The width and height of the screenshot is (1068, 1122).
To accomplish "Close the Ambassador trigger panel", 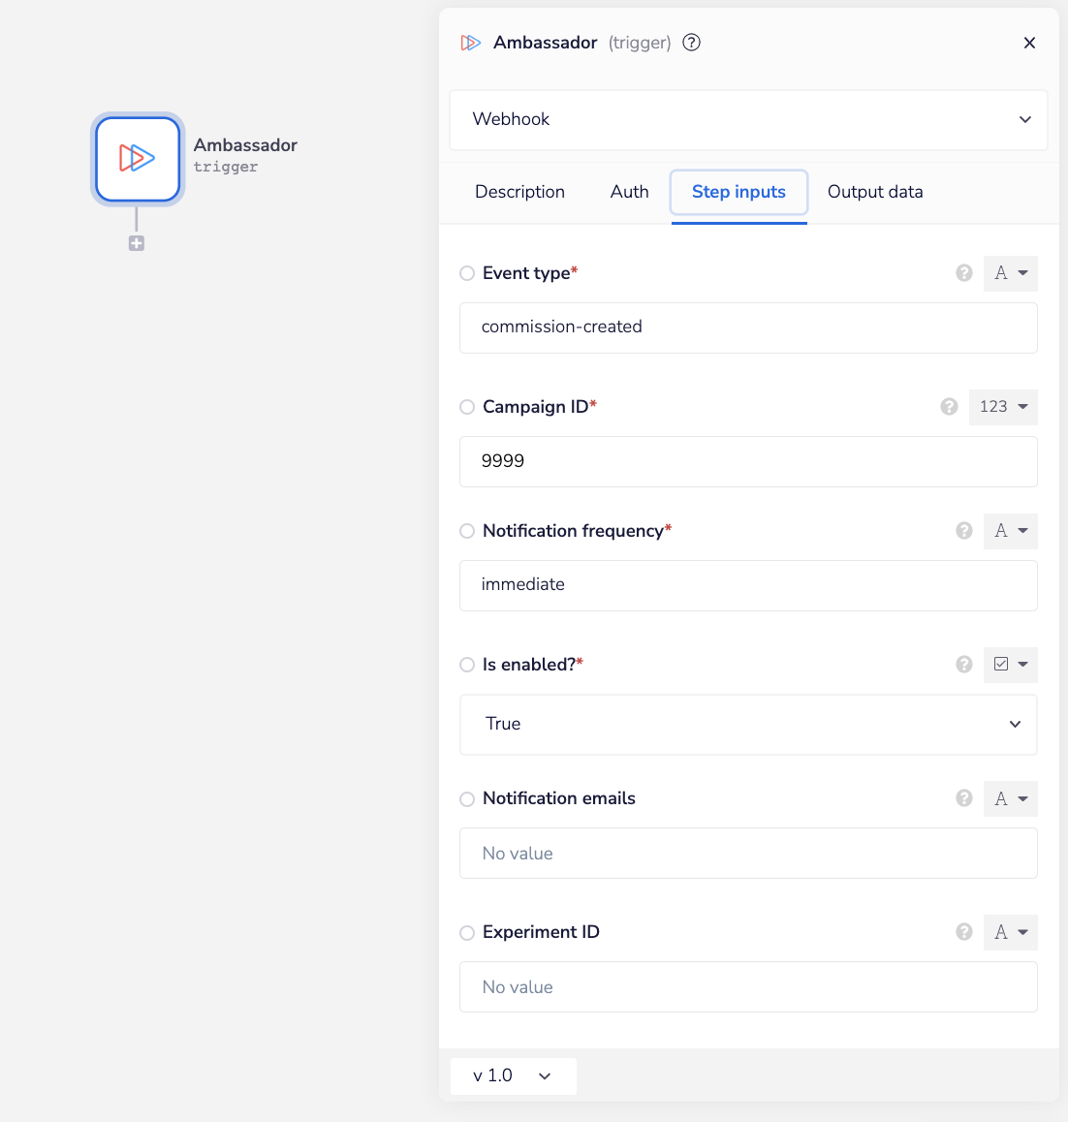I will click(x=1029, y=43).
